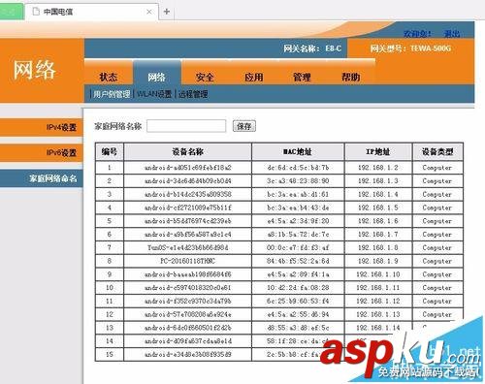Open the 帮助 tab
Image resolution: width=485 pixels, height=384 pixels.
[x=351, y=77]
